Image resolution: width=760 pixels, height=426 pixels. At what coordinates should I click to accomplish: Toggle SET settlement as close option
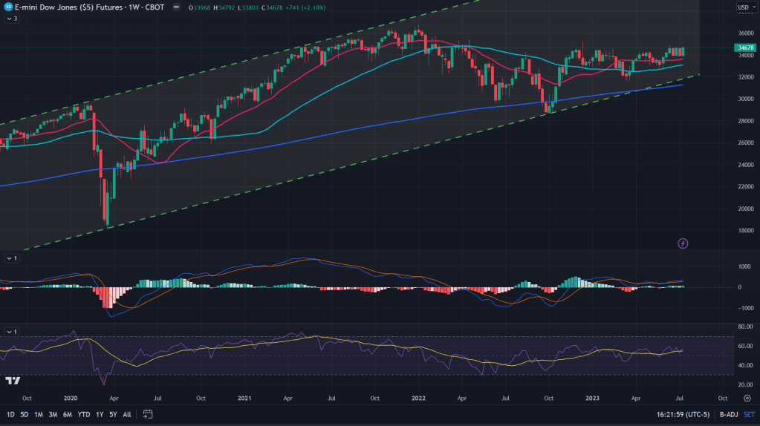[748, 413]
